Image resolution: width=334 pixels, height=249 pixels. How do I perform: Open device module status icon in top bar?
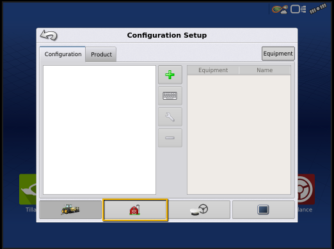point(298,10)
